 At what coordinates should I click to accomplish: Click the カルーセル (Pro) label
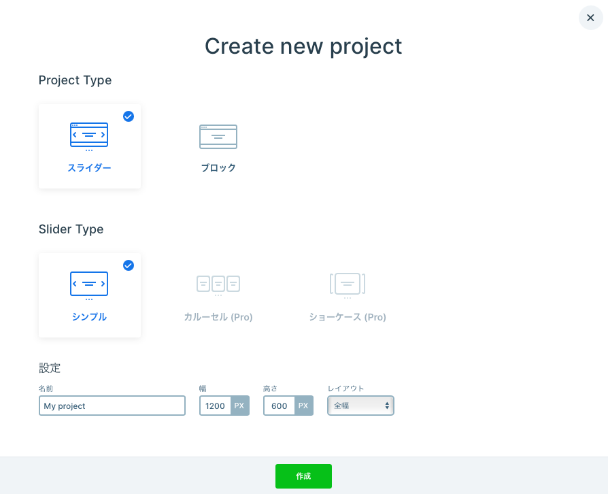click(x=218, y=317)
